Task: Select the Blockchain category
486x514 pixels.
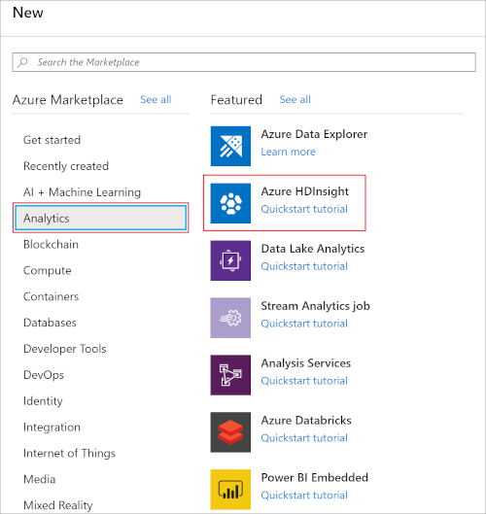Action: click(x=51, y=244)
